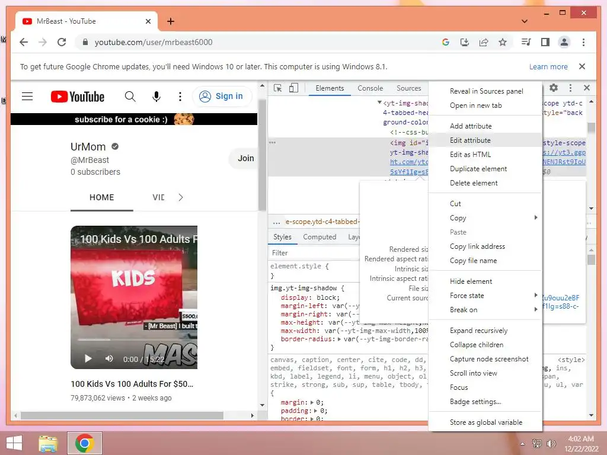Expand the padding shorthand triangle
Image resolution: width=607 pixels, height=455 pixels.
click(x=316, y=411)
